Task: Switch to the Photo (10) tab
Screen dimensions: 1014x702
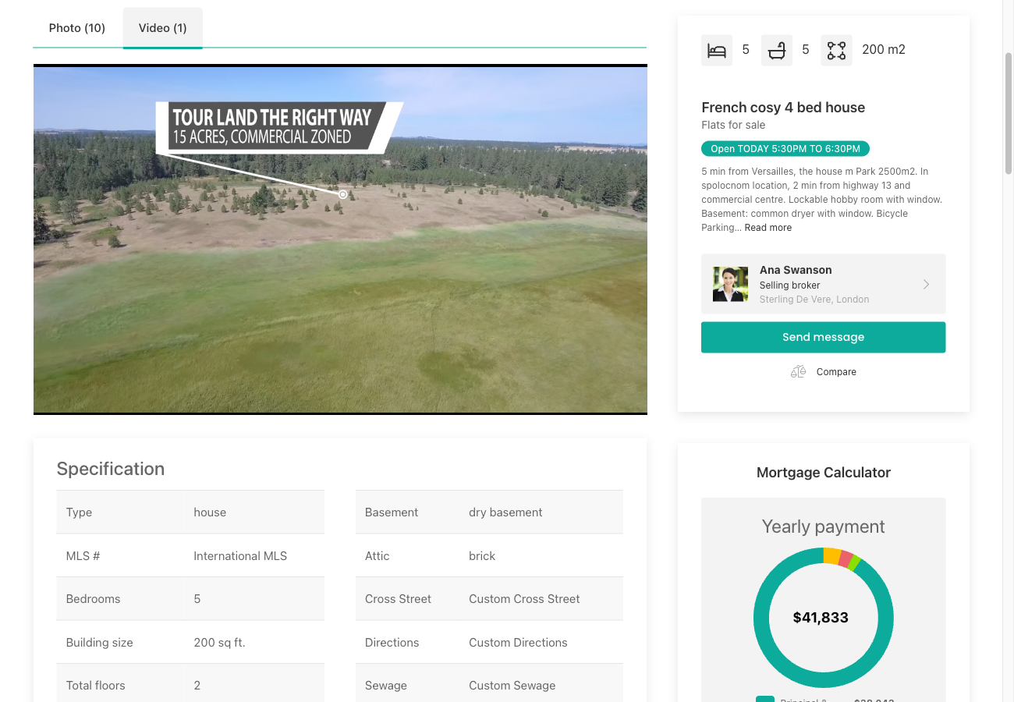Action: [x=76, y=27]
